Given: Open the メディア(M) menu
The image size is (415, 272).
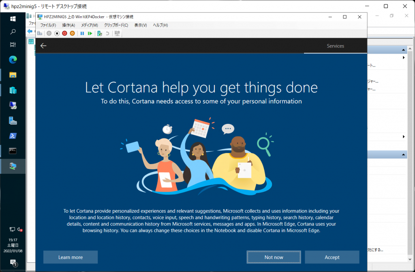Looking at the screenshot, I should click(x=90, y=25).
